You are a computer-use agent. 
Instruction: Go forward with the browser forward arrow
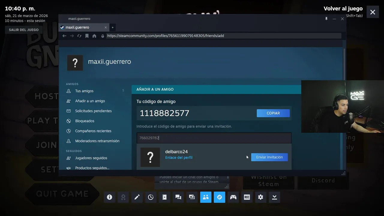pyautogui.click(x=72, y=36)
